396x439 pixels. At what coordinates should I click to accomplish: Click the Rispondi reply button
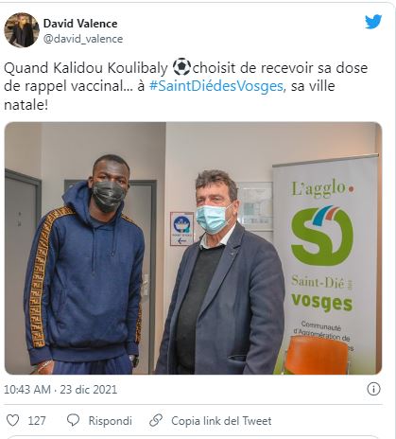(x=110, y=421)
